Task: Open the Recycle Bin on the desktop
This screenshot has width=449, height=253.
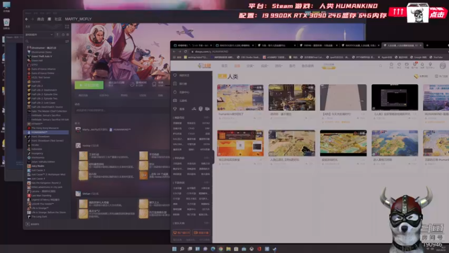Action: [6, 23]
